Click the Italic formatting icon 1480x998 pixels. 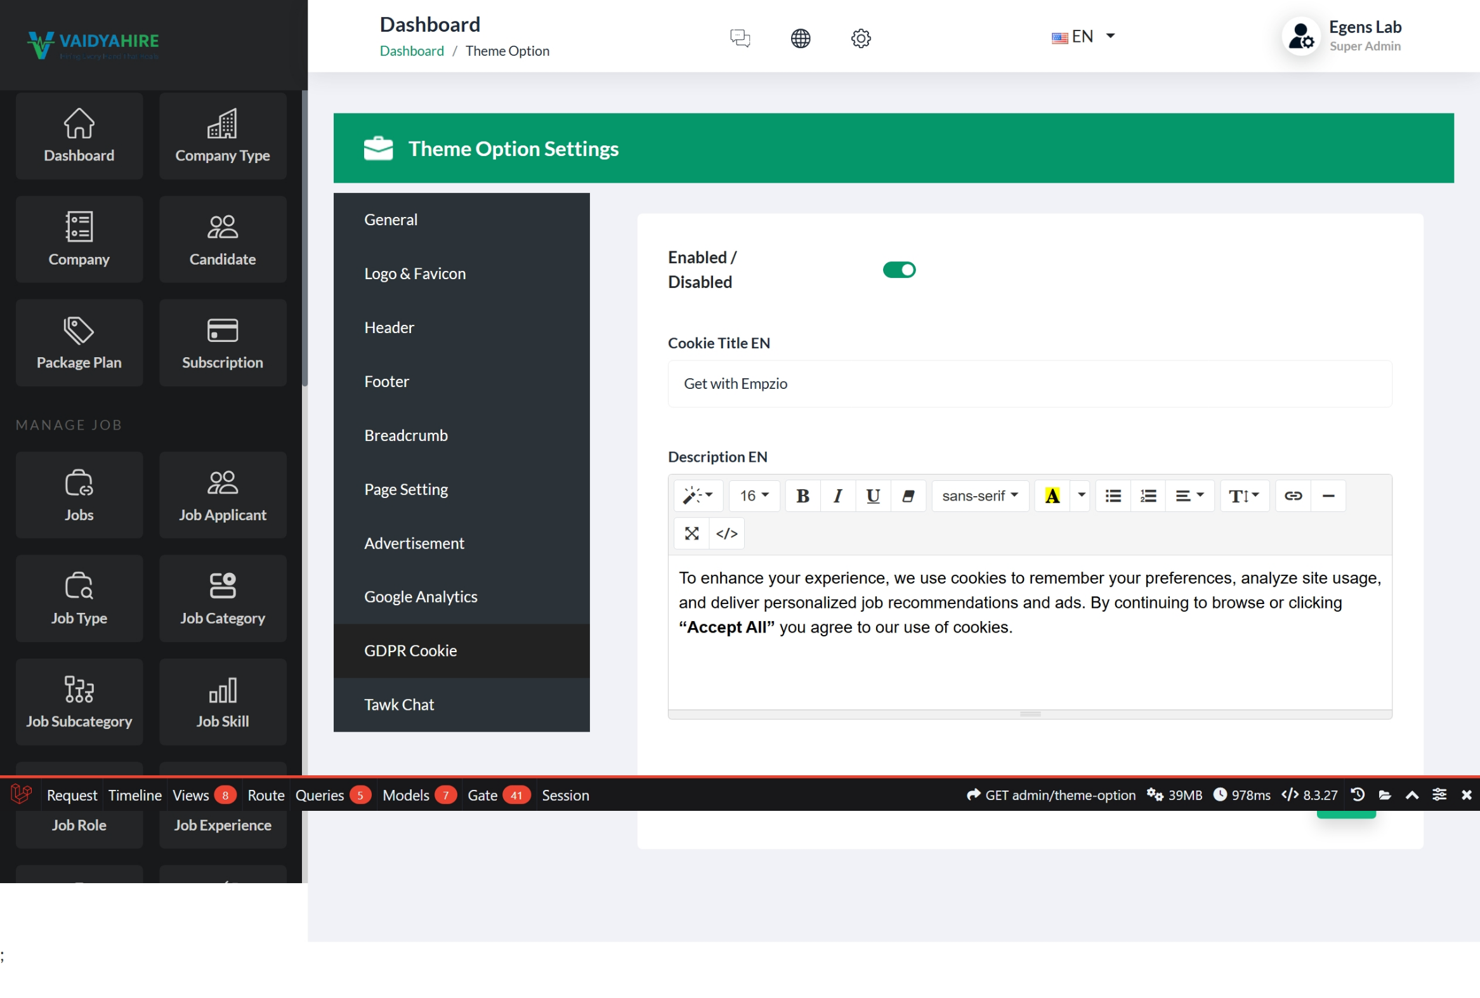tap(837, 496)
